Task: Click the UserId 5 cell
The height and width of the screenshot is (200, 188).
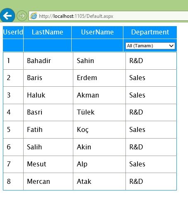Action: 13,129
